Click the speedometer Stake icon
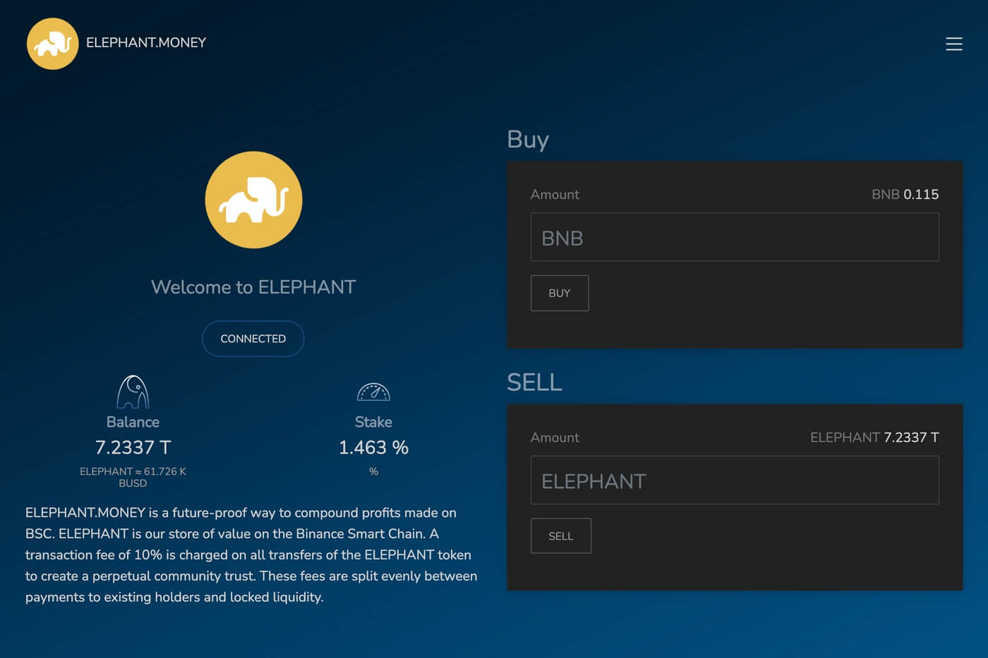 point(373,392)
